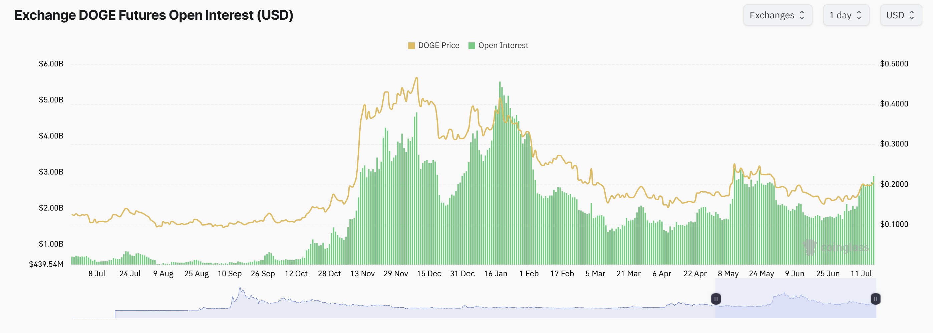Click the left pause-style range handle
The width and height of the screenshot is (933, 333).
[x=716, y=299]
